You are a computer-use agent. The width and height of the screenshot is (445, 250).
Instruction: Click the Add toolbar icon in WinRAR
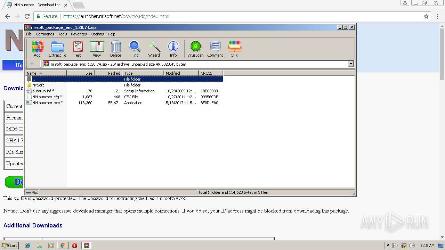click(x=37, y=49)
